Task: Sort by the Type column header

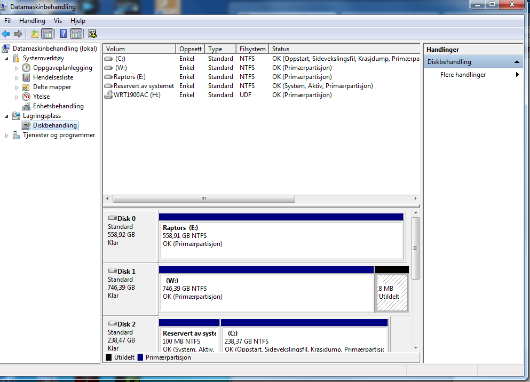Action: tap(220, 49)
